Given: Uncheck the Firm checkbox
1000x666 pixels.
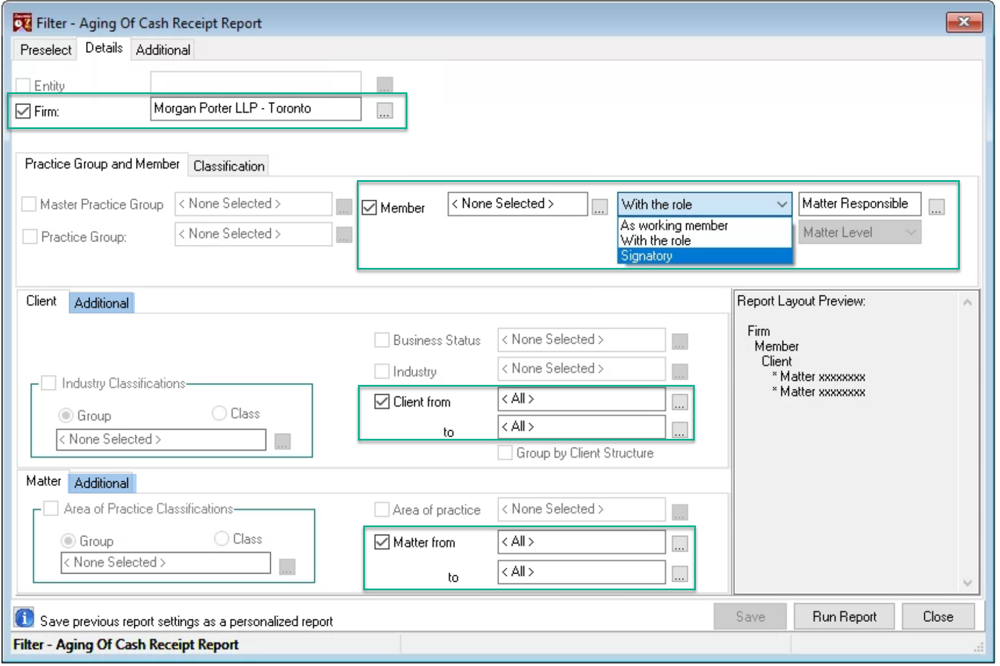Looking at the screenshot, I should point(23,111).
